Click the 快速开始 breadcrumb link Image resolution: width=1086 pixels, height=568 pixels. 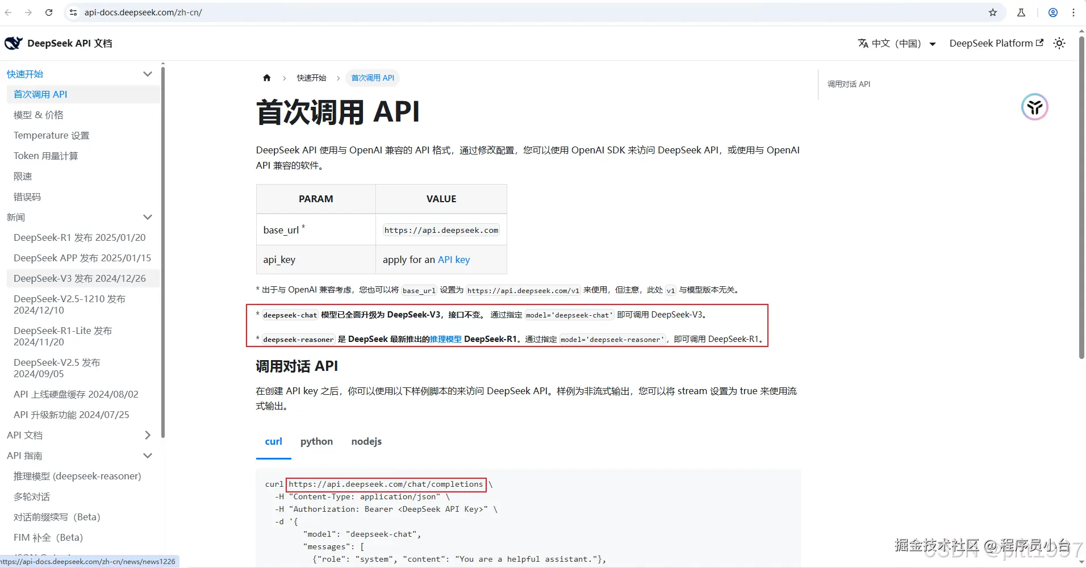pyautogui.click(x=311, y=78)
